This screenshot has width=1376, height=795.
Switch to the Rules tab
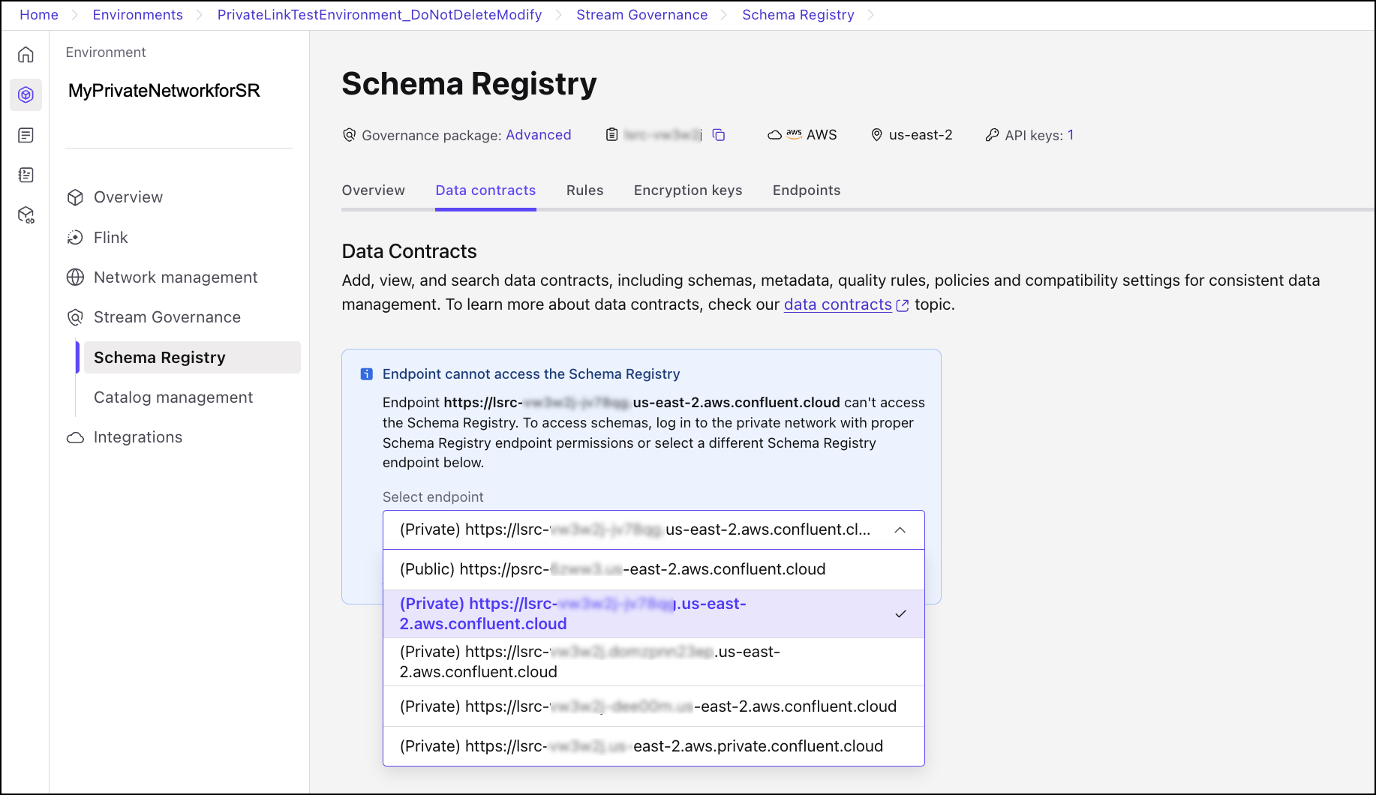[584, 190]
